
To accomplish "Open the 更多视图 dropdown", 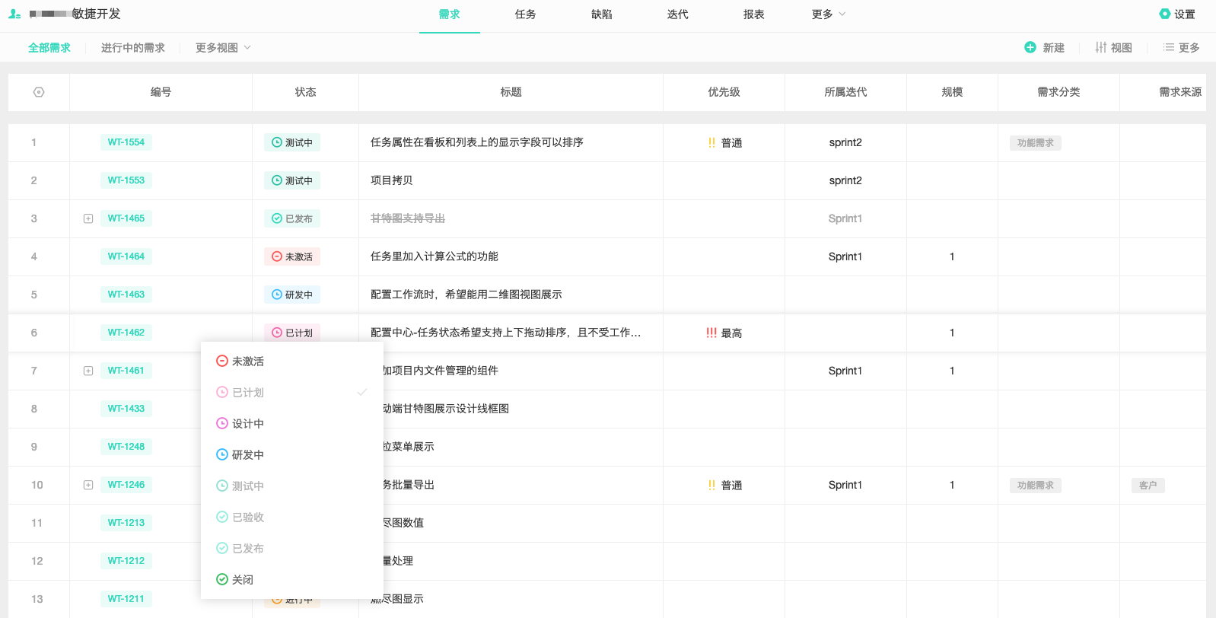I will coord(223,47).
